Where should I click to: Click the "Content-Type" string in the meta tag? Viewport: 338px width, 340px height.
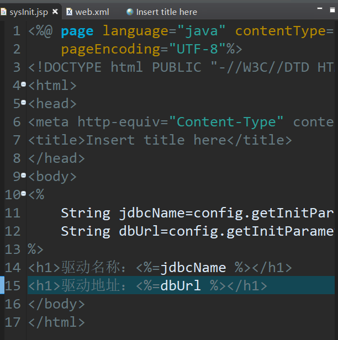pos(226,122)
